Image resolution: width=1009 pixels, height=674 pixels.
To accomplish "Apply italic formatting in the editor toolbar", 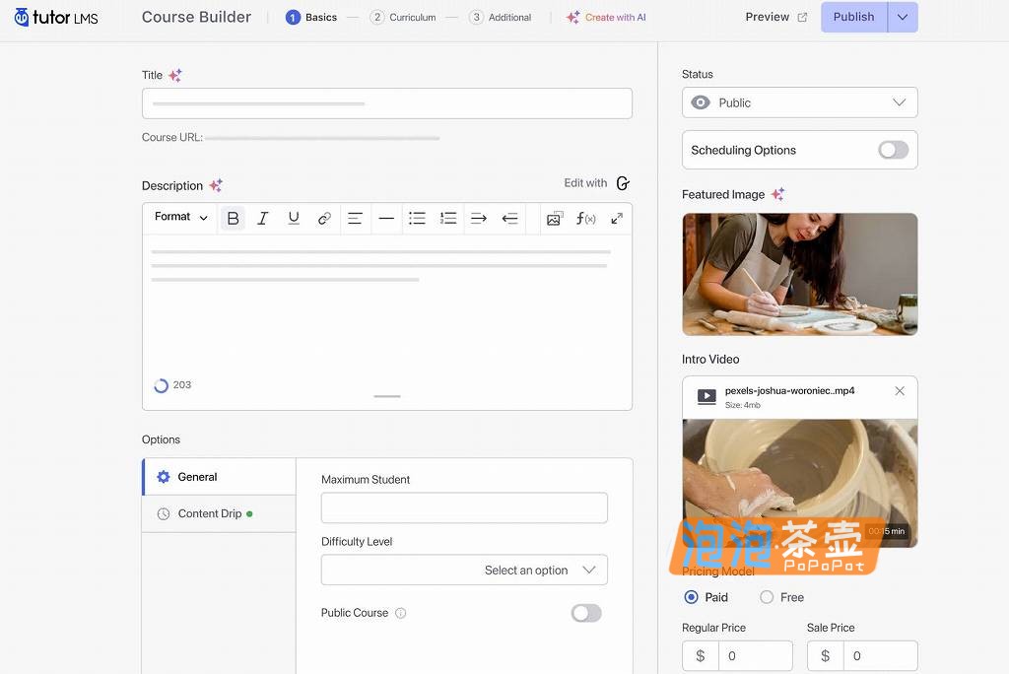I will click(263, 218).
